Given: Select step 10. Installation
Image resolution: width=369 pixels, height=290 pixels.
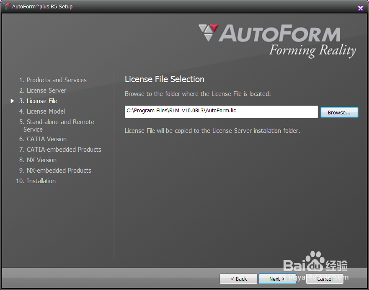Looking at the screenshot, I should point(36,181).
